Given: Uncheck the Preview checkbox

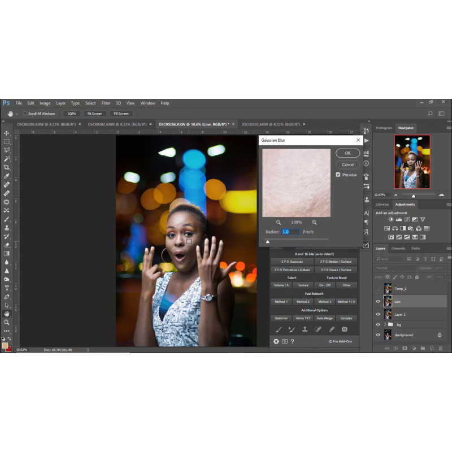Looking at the screenshot, I should [338, 175].
